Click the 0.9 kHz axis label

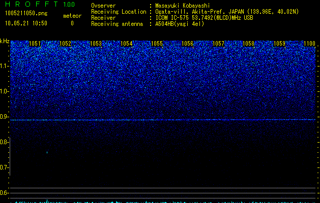4,117
